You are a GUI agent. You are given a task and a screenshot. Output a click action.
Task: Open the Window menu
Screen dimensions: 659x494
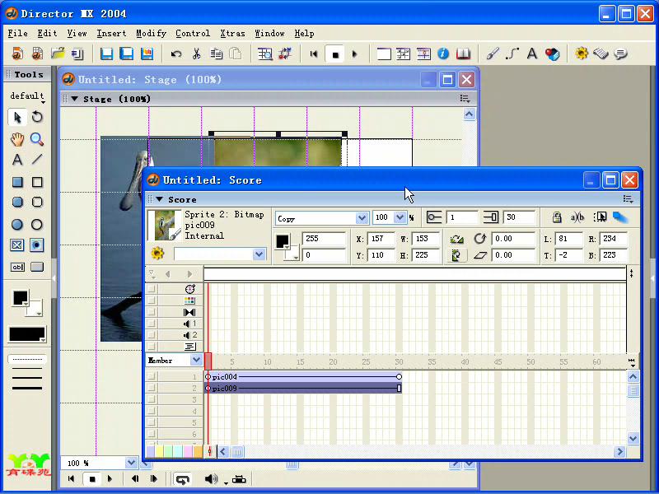(270, 33)
